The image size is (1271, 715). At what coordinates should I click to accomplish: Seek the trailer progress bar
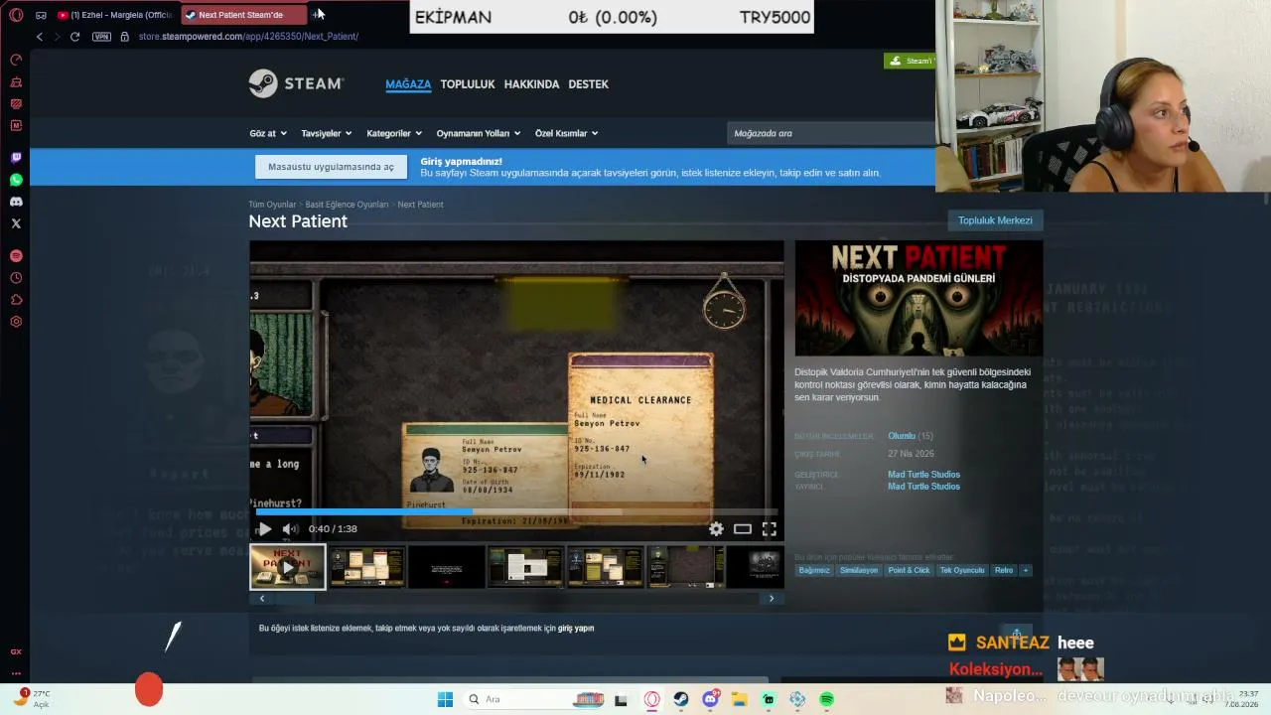[x=516, y=512]
